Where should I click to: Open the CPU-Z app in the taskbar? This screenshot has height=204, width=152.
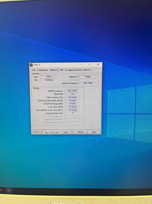point(9,190)
